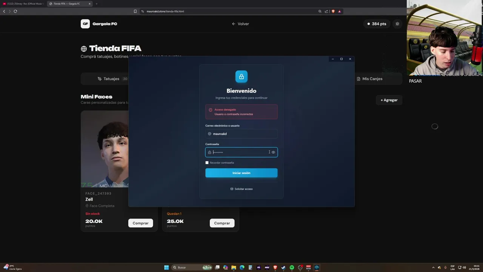Click Comprar for the 25.0K item
This screenshot has width=483, height=272.
[222, 223]
